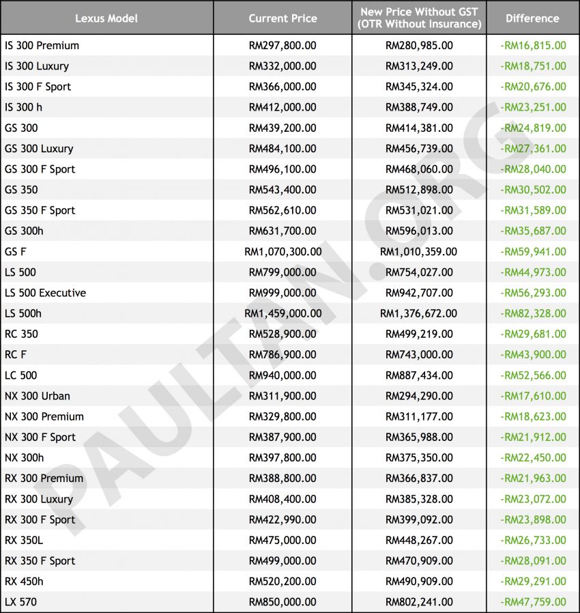Click the GS F current price RM1,070,300.00
The width and height of the screenshot is (580, 613).
point(283,251)
